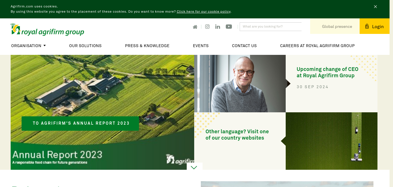Click To Agrifirm's Annual Report 2023 button
This screenshot has width=393, height=187.
tap(80, 124)
